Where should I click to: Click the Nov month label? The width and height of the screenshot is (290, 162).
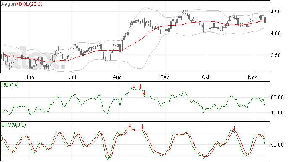coord(253,77)
